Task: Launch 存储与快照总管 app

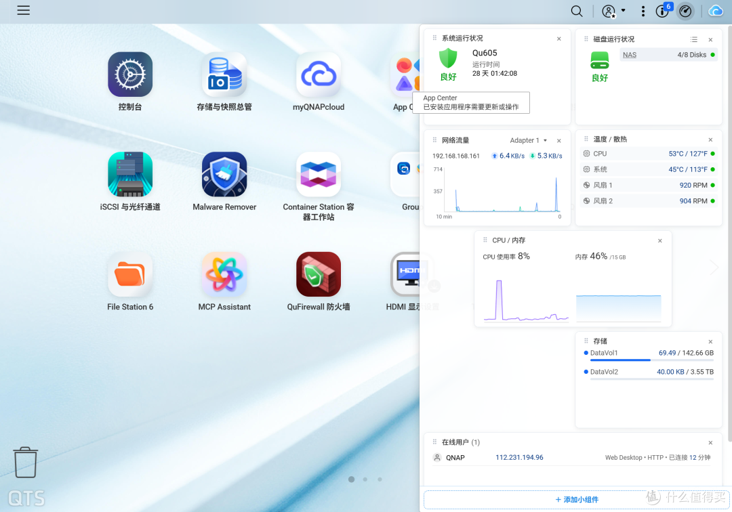Action: pyautogui.click(x=224, y=74)
